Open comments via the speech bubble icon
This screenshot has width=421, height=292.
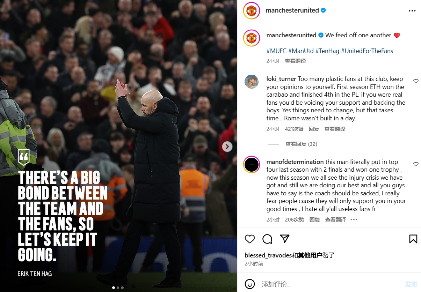click(267, 239)
